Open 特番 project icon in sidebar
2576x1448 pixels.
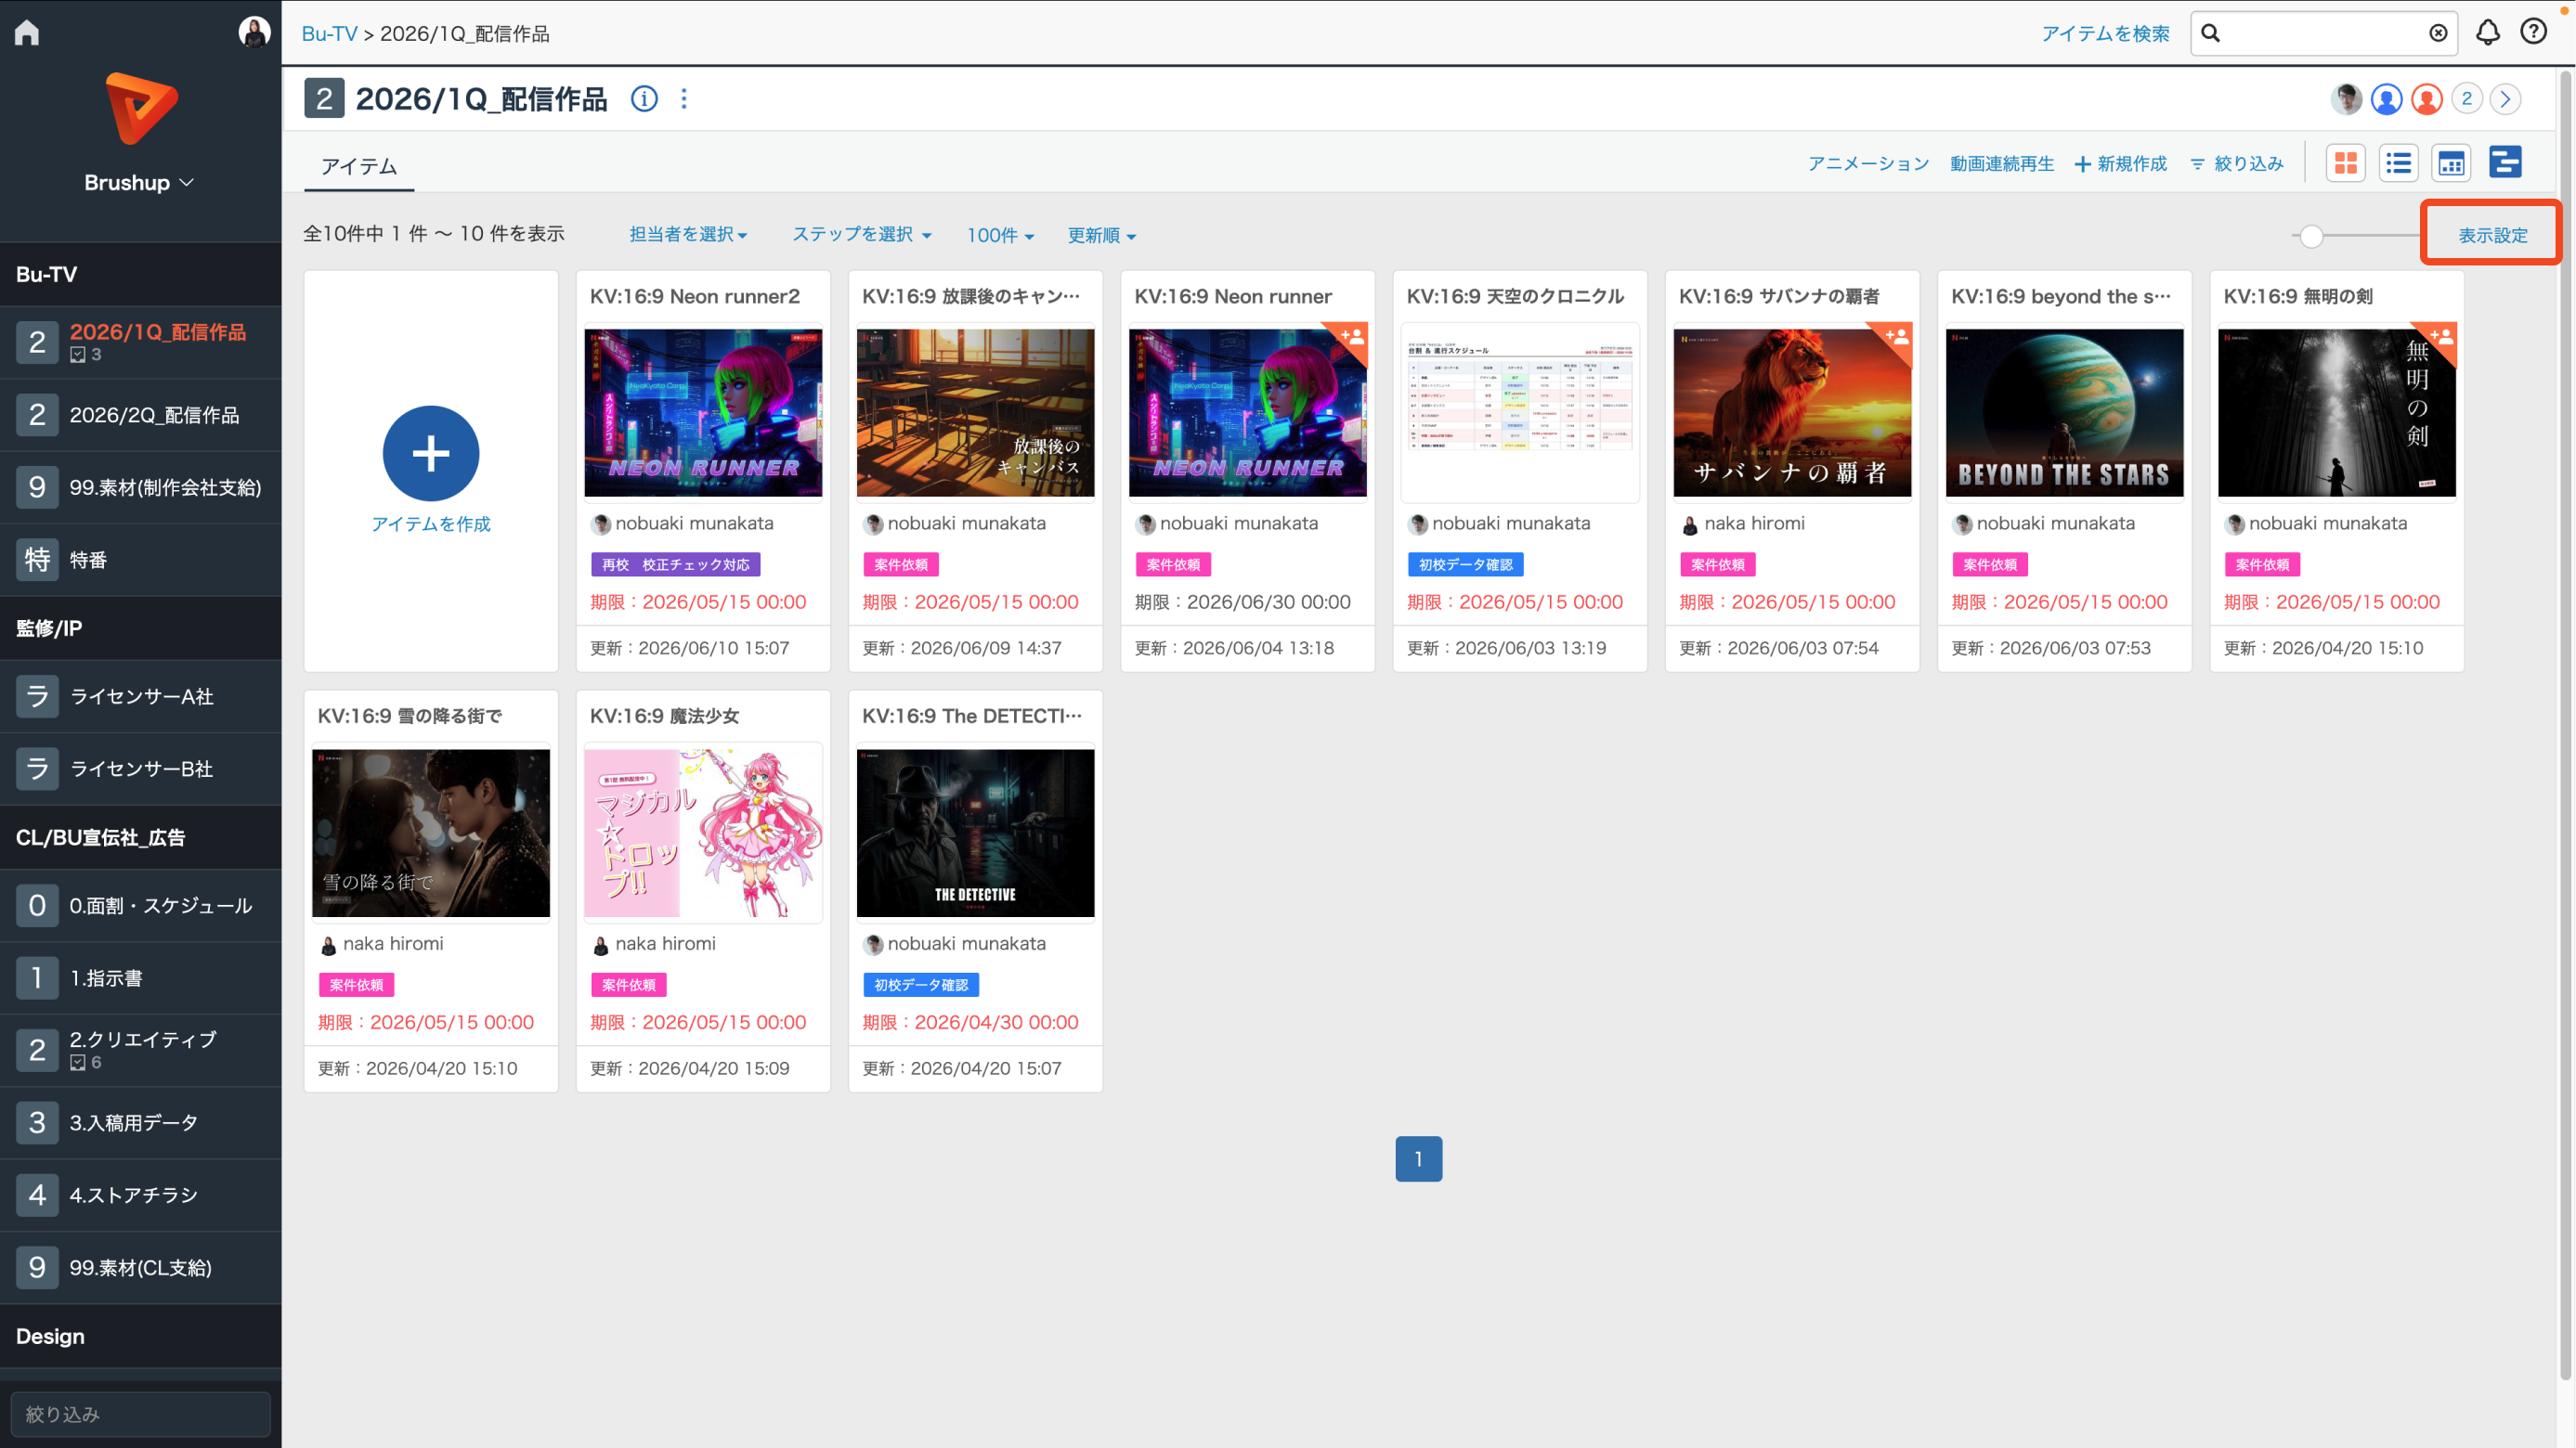pos(37,560)
